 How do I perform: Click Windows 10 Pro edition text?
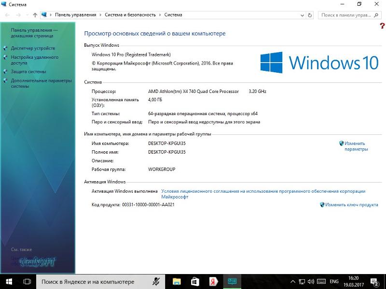(131, 54)
